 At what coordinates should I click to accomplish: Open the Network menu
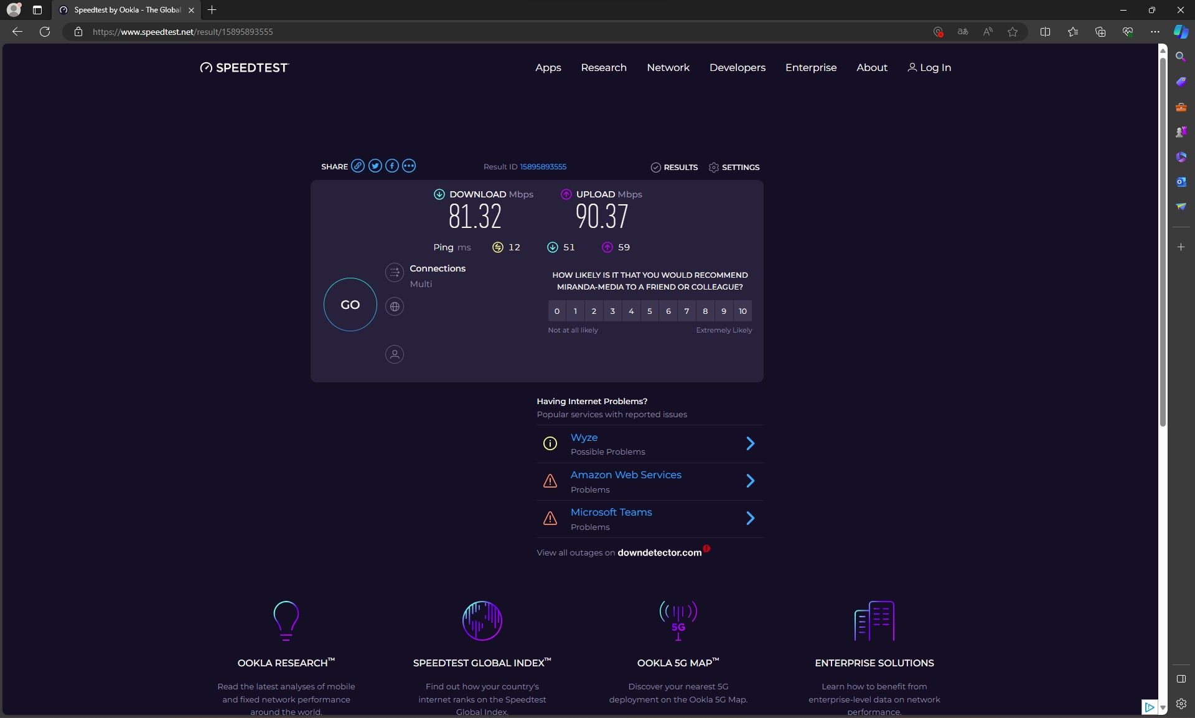668,67
